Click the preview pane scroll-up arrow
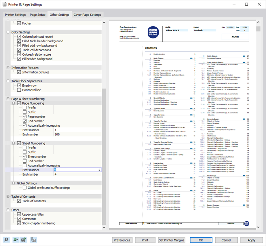Screen dimensions: 266x246 [258, 22]
